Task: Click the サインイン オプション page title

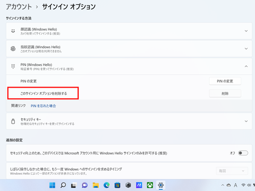Action: (x=69, y=7)
